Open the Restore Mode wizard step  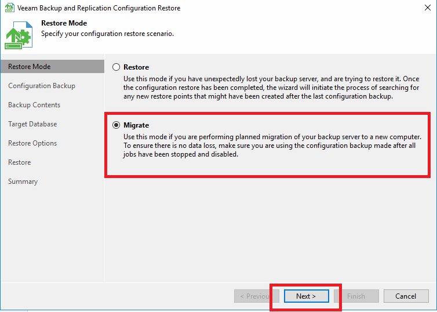pyautogui.click(x=52, y=67)
